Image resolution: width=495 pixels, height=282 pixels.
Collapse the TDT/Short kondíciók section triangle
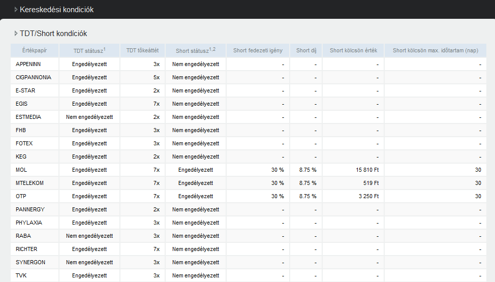click(x=16, y=33)
